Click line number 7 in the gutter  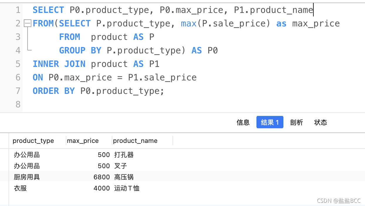click(18, 91)
